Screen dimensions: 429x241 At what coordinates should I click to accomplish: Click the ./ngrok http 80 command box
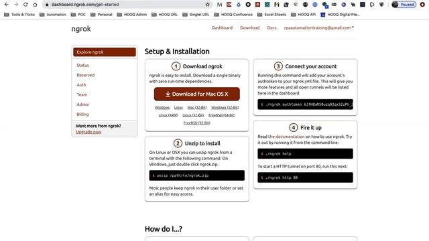pos(305,177)
